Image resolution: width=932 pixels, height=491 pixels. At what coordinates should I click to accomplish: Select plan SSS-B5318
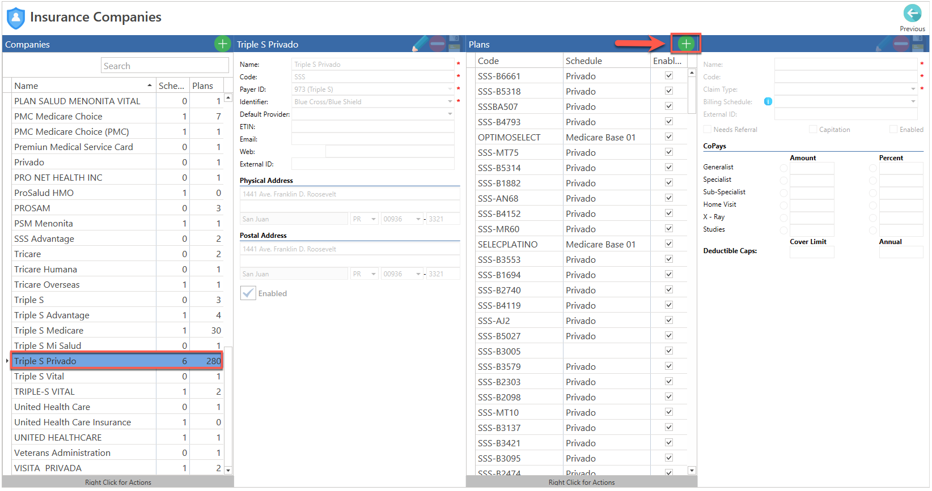tap(581, 91)
